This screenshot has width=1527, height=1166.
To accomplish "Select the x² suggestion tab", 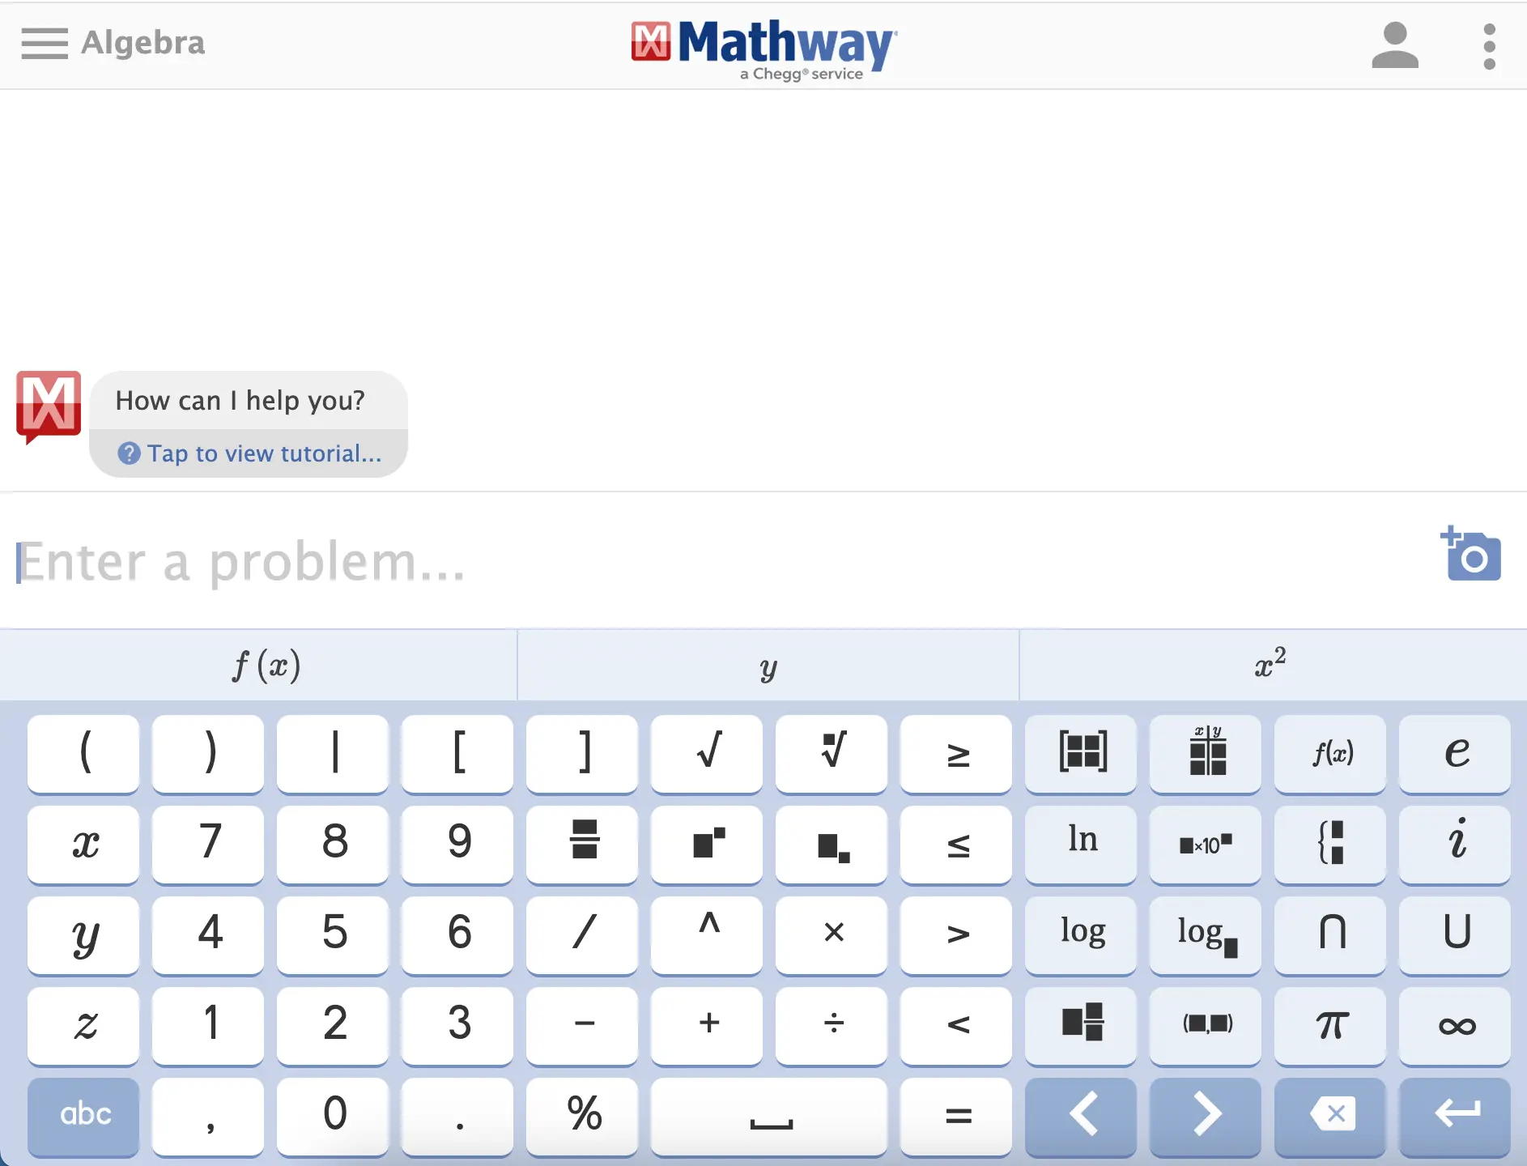I will [1273, 666].
